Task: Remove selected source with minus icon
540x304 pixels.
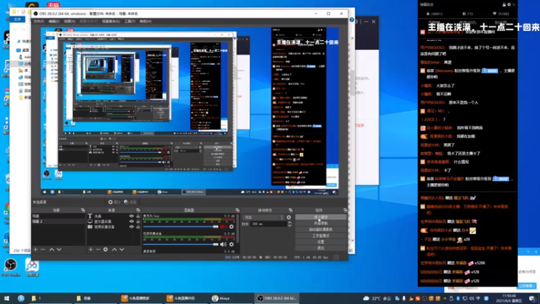Action: click(x=98, y=249)
